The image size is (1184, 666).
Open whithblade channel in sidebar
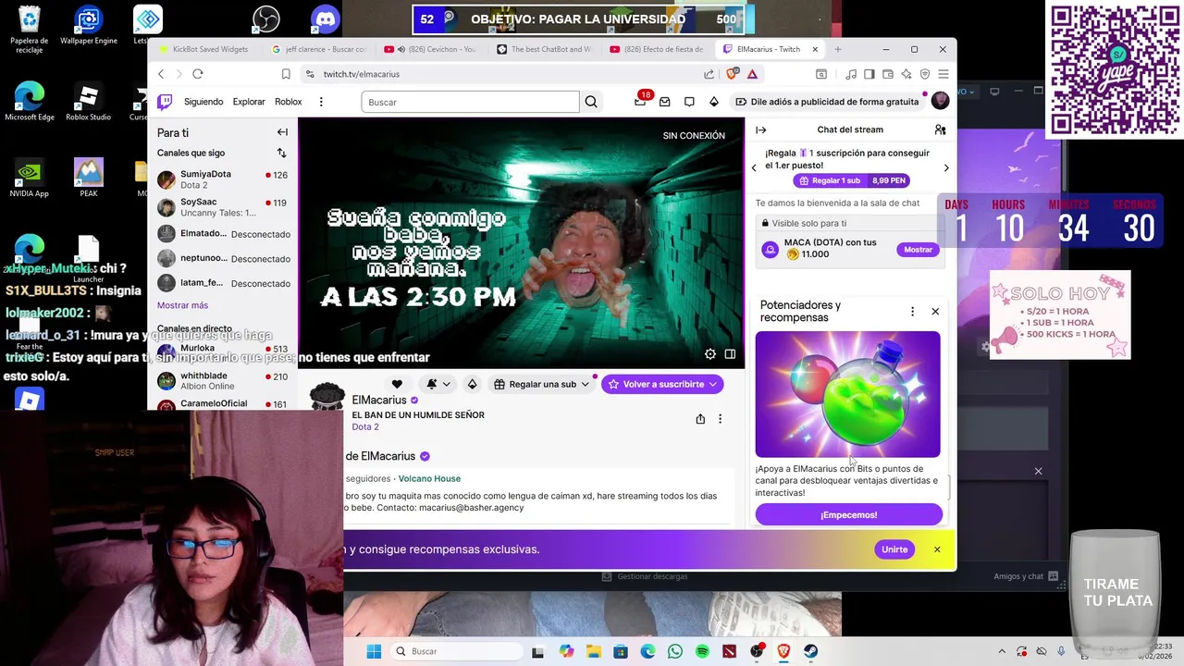(222, 381)
